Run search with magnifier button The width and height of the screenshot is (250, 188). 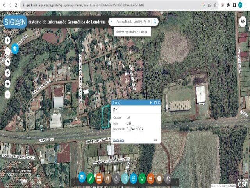point(155,22)
